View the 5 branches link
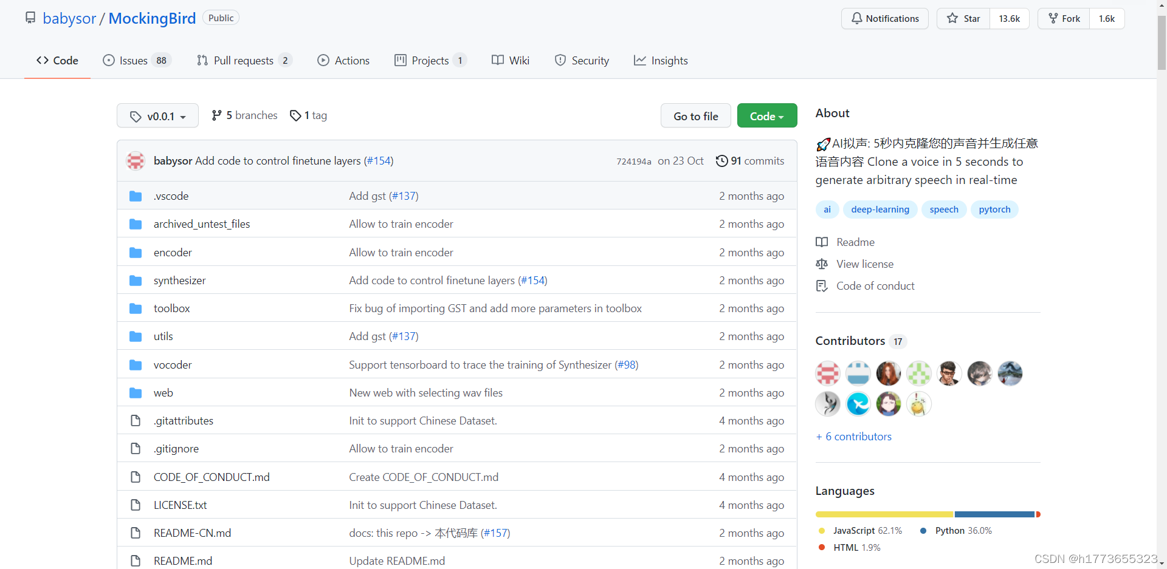The image size is (1167, 569). [244, 115]
